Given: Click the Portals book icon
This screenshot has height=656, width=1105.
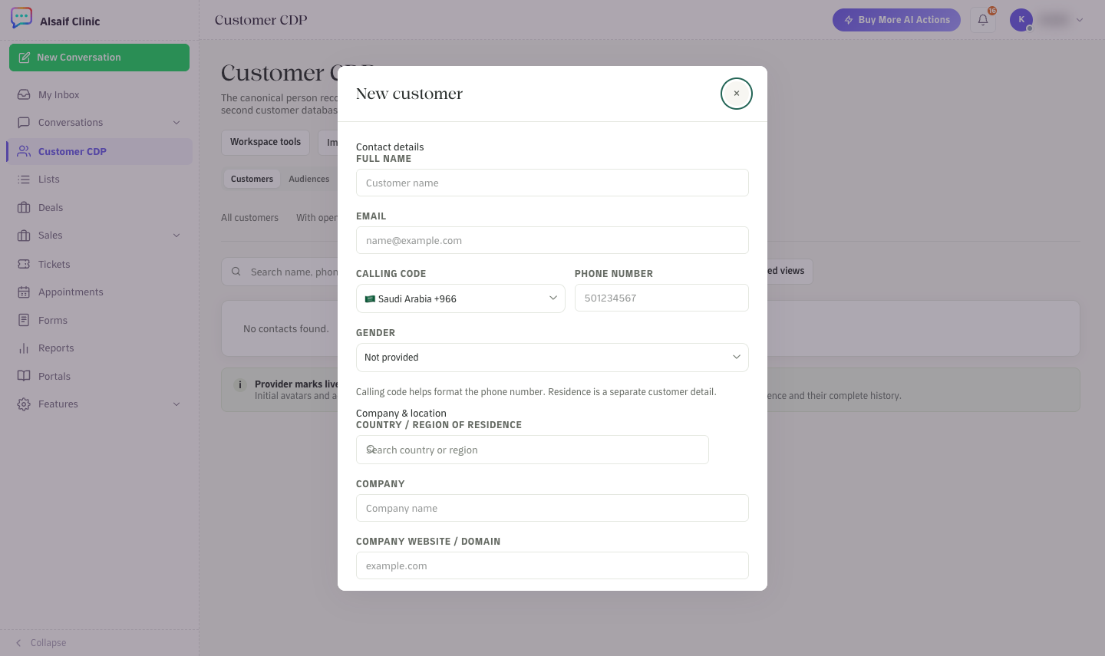Looking at the screenshot, I should (x=24, y=376).
